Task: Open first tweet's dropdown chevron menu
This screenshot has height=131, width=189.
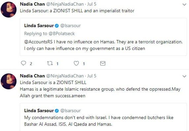Action: coord(184,5)
